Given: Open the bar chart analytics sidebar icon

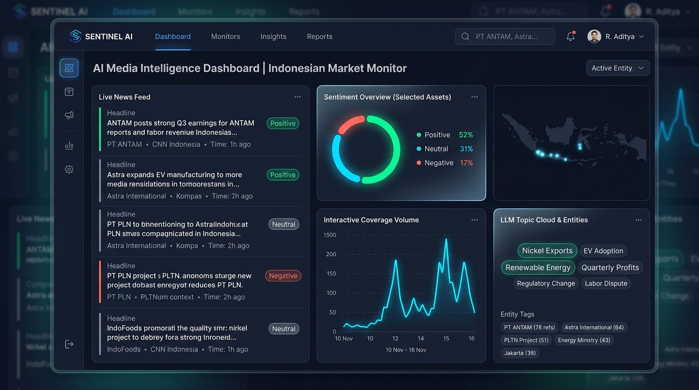Looking at the screenshot, I should coord(69,146).
